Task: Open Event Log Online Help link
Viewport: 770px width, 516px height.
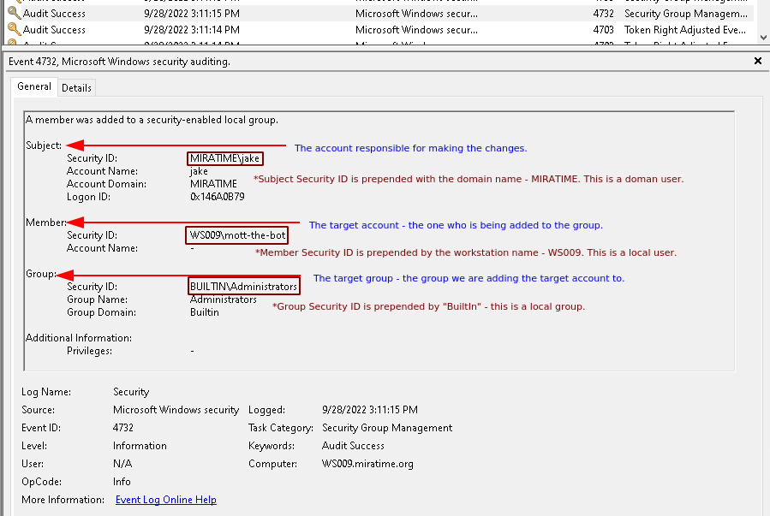Action: coord(166,500)
